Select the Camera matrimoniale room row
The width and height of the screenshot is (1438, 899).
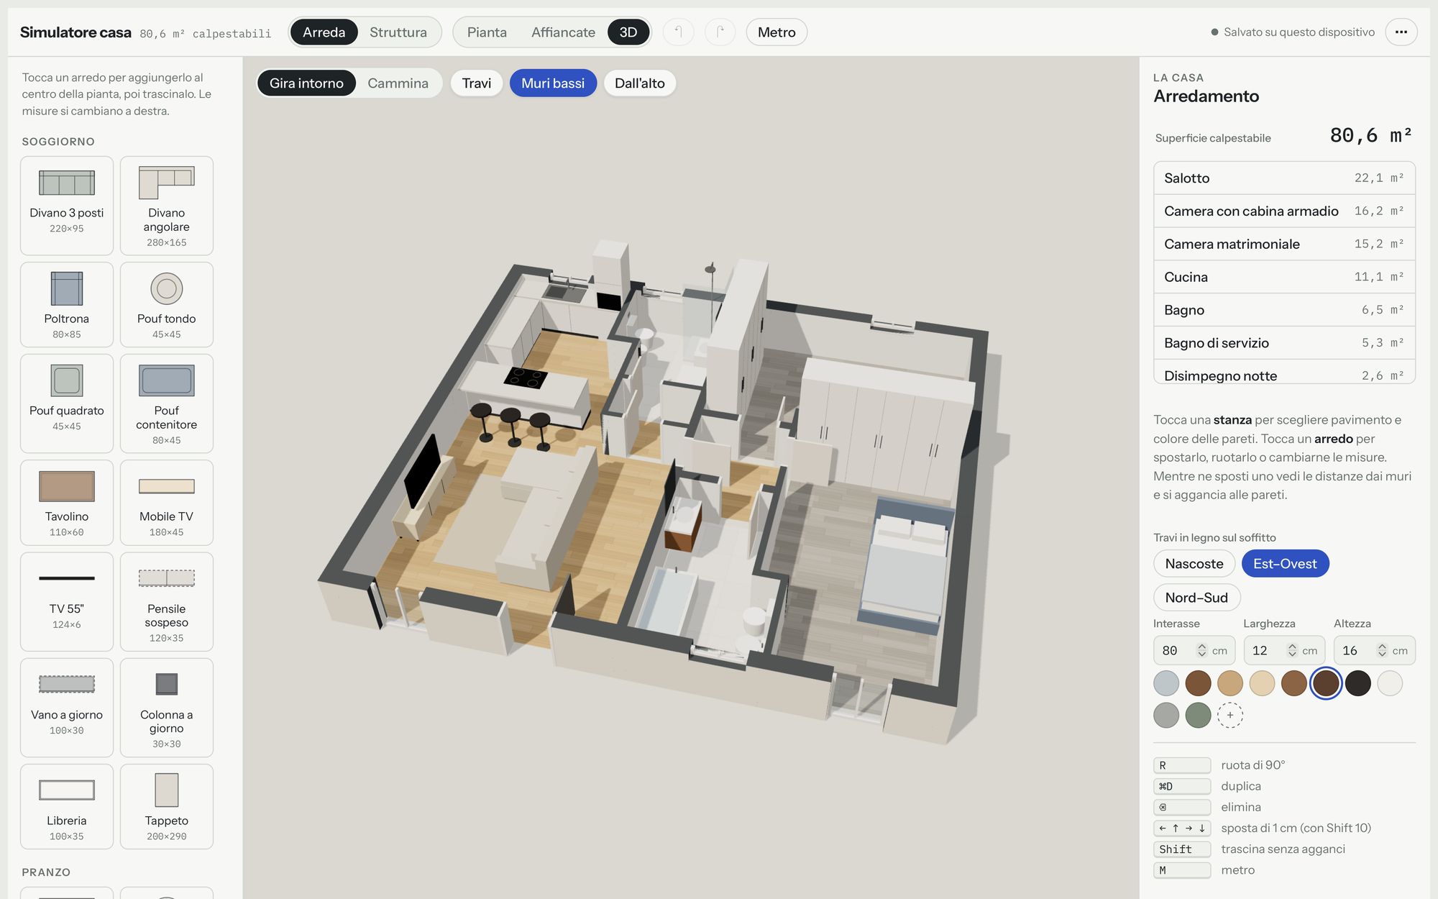click(x=1284, y=245)
